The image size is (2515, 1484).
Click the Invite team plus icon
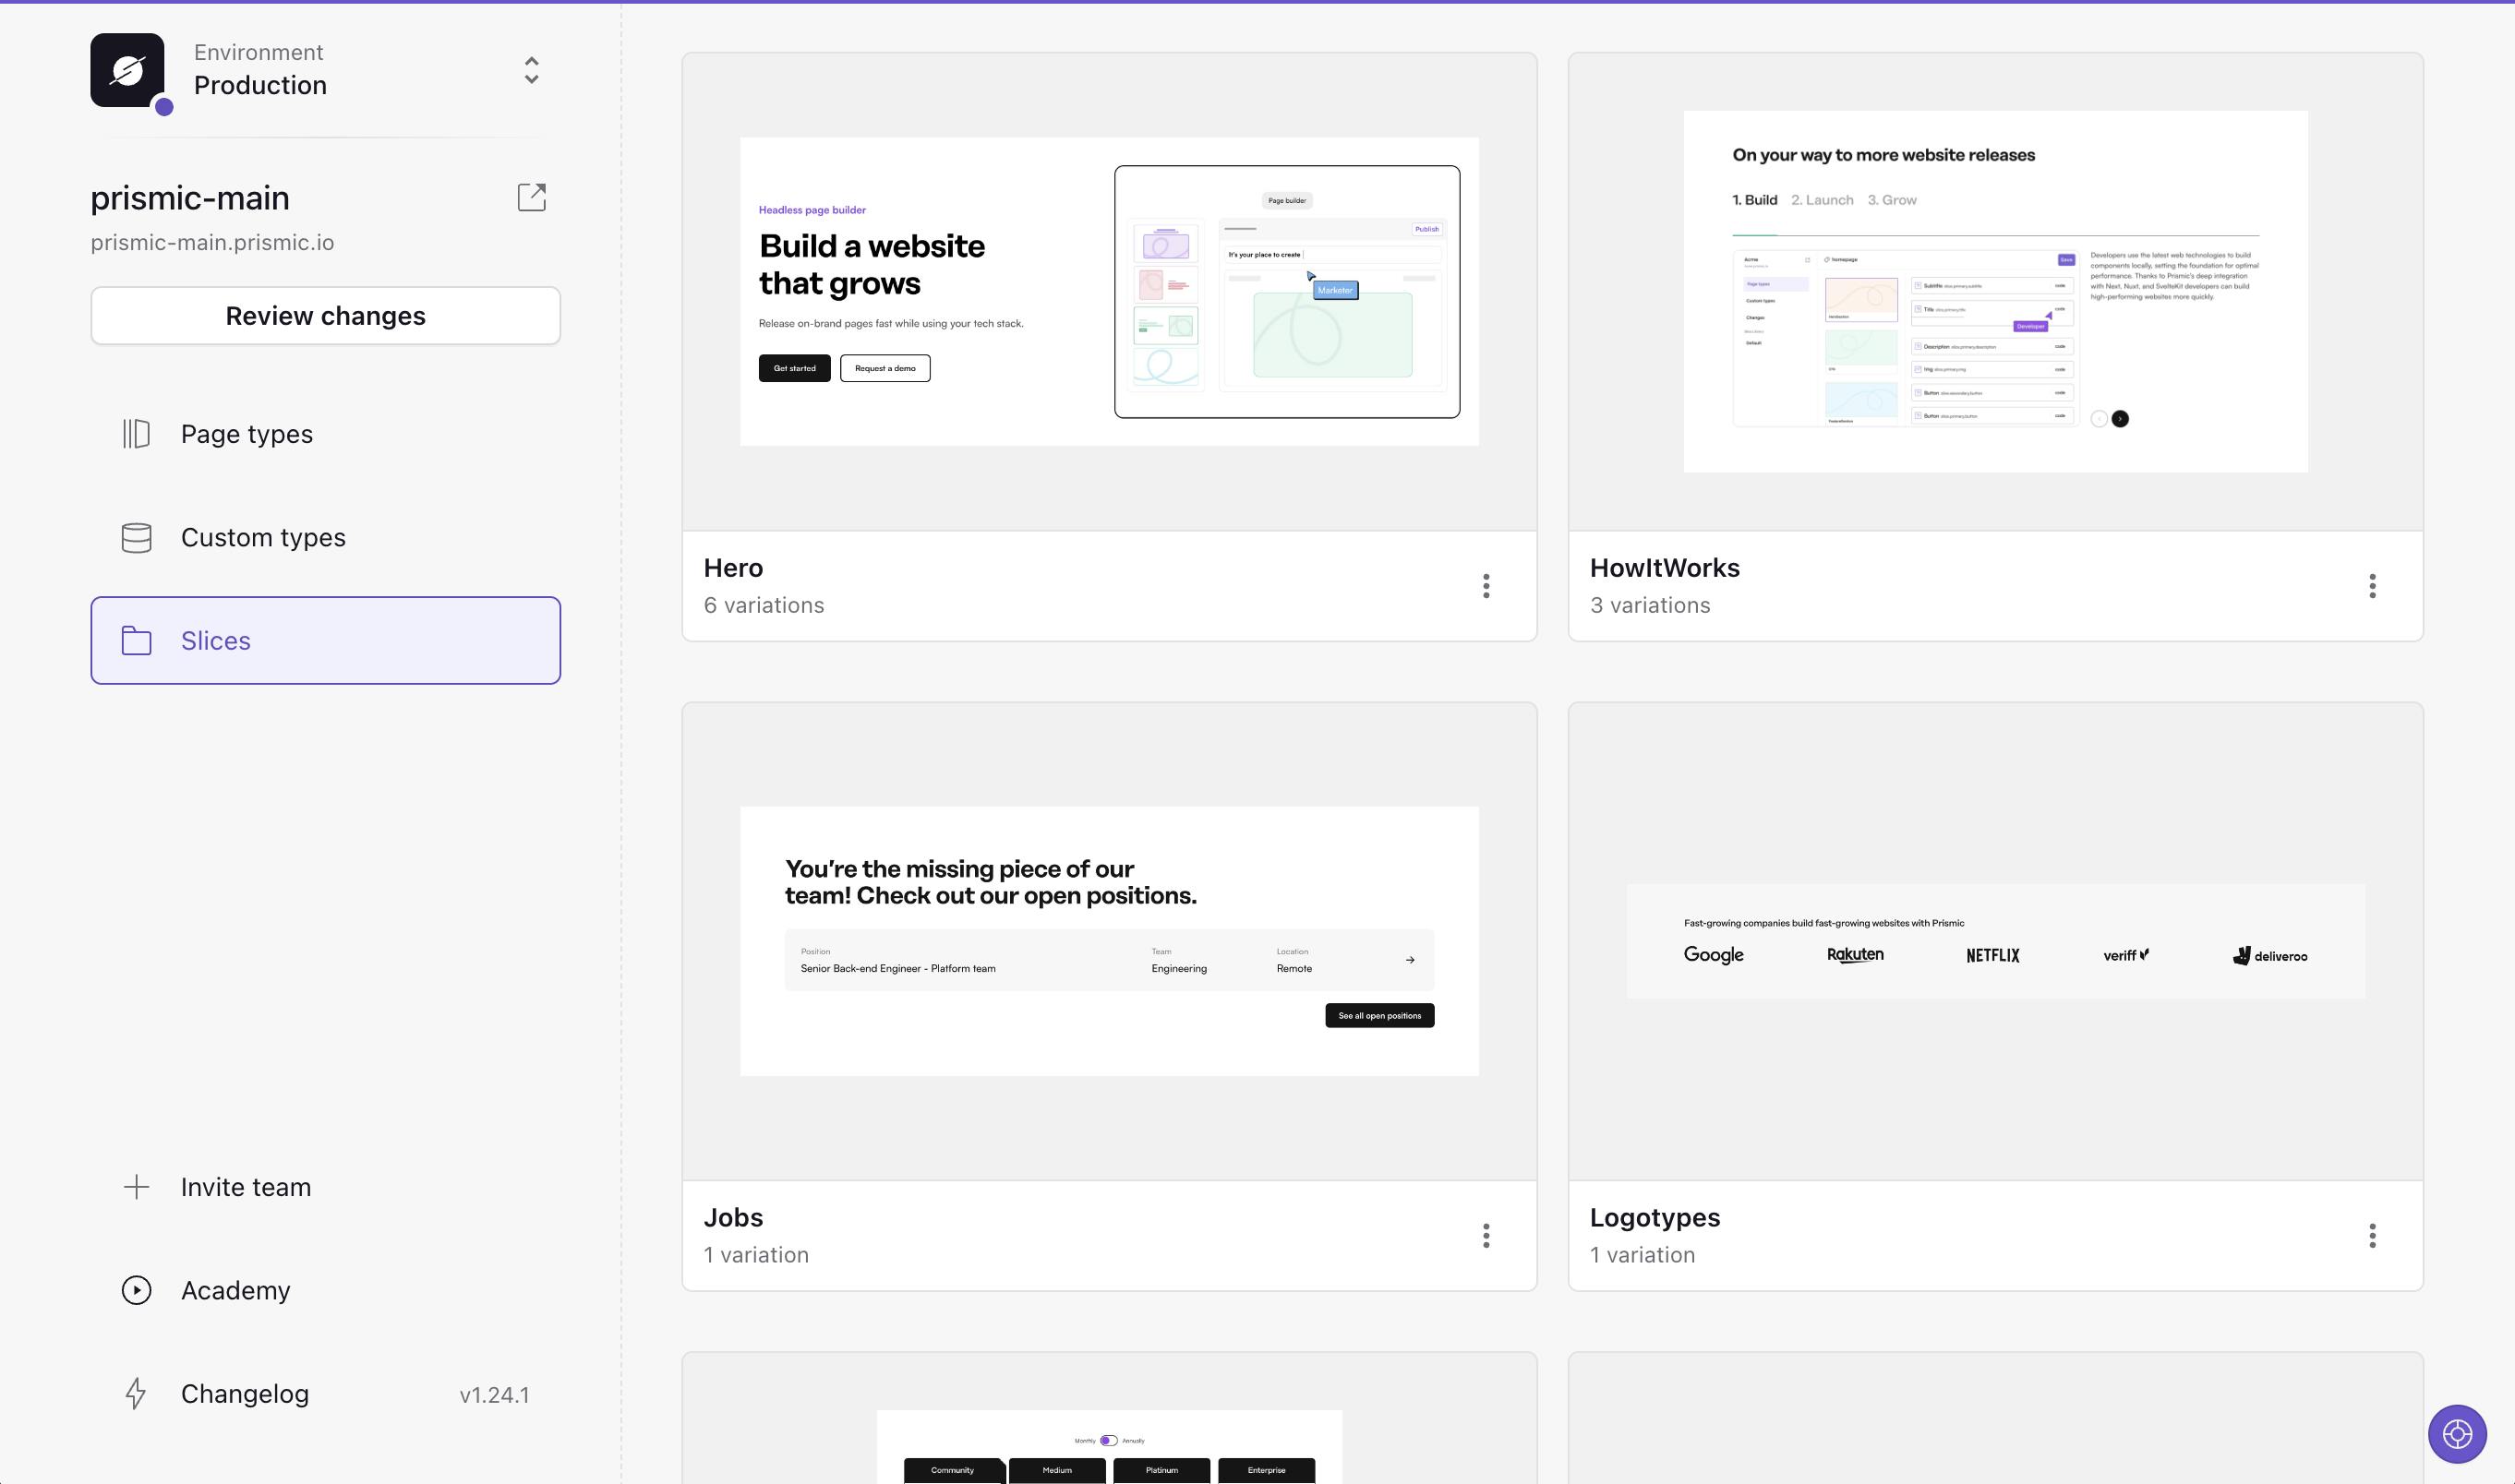point(136,1187)
